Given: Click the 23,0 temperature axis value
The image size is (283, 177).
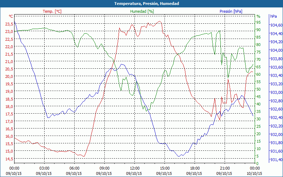Looking at the screenshot, I should tap(9, 32).
